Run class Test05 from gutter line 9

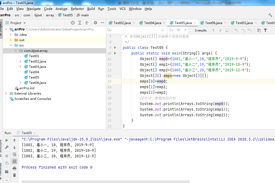pyautogui.click(x=115, y=48)
